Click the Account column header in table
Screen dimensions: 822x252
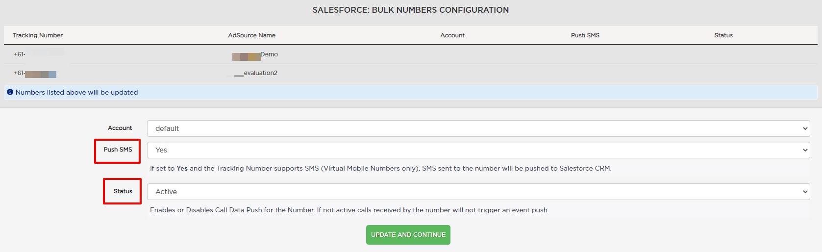452,35
